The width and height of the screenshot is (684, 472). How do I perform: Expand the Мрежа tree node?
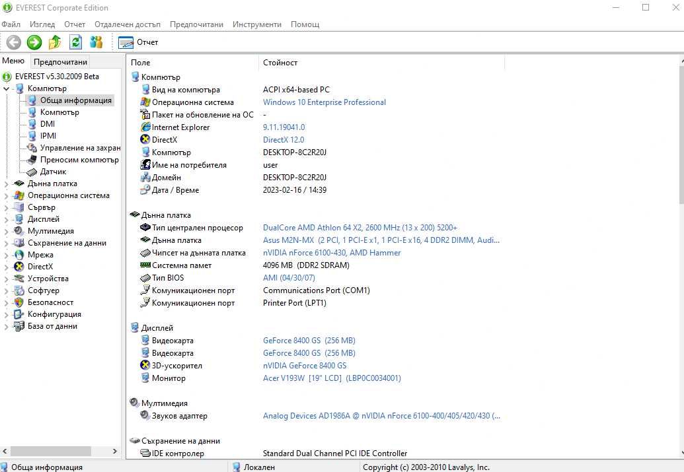click(x=6, y=255)
